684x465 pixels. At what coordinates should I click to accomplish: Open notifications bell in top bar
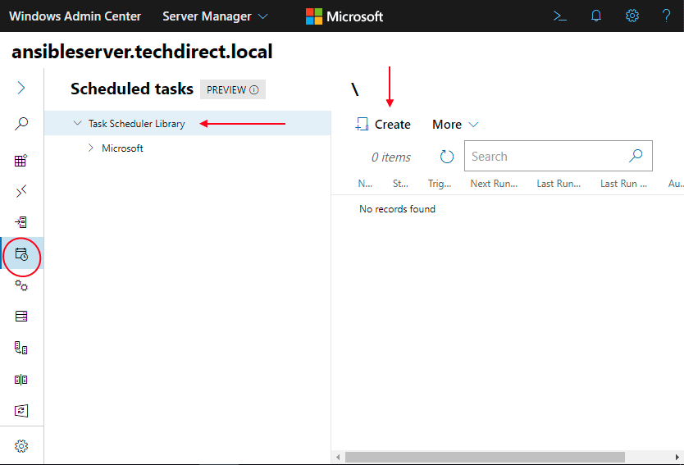tap(596, 16)
